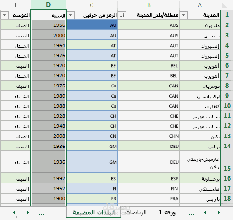Screen dimensions: 233x220
Task: Switch to the ورقة 1 sheet tab
Action: tap(167, 212)
